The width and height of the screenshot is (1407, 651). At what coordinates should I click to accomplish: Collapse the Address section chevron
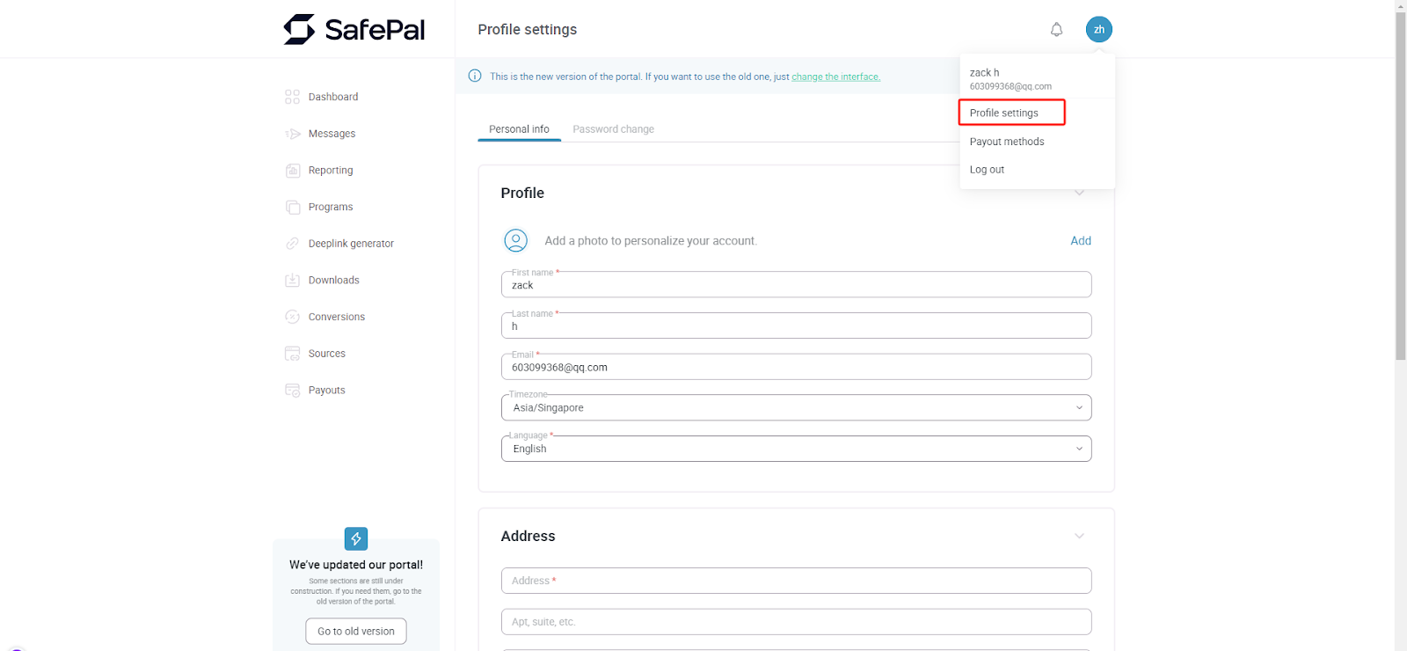pos(1079,536)
